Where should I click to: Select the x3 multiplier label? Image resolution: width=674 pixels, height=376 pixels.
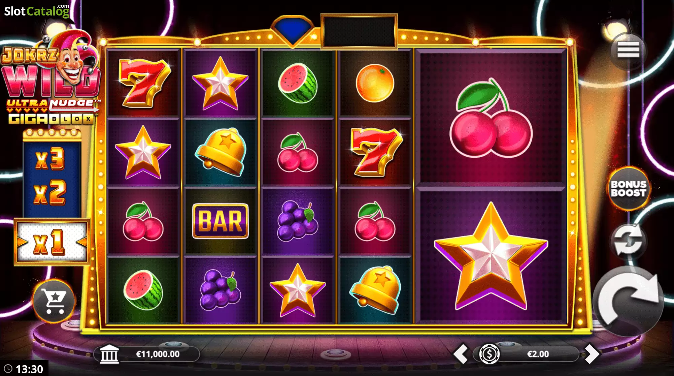50,158
